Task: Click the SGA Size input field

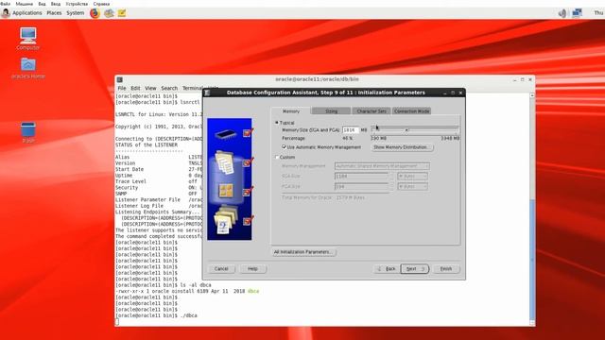Action: pos(361,177)
